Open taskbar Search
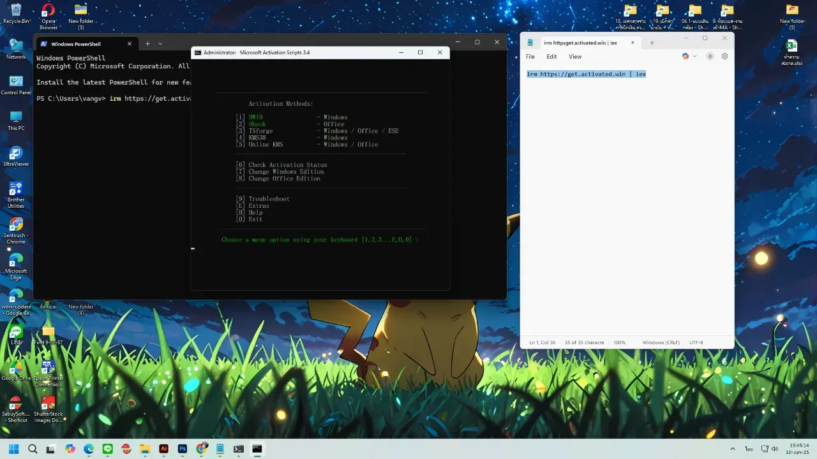The height and width of the screenshot is (459, 817). pyautogui.click(x=33, y=449)
